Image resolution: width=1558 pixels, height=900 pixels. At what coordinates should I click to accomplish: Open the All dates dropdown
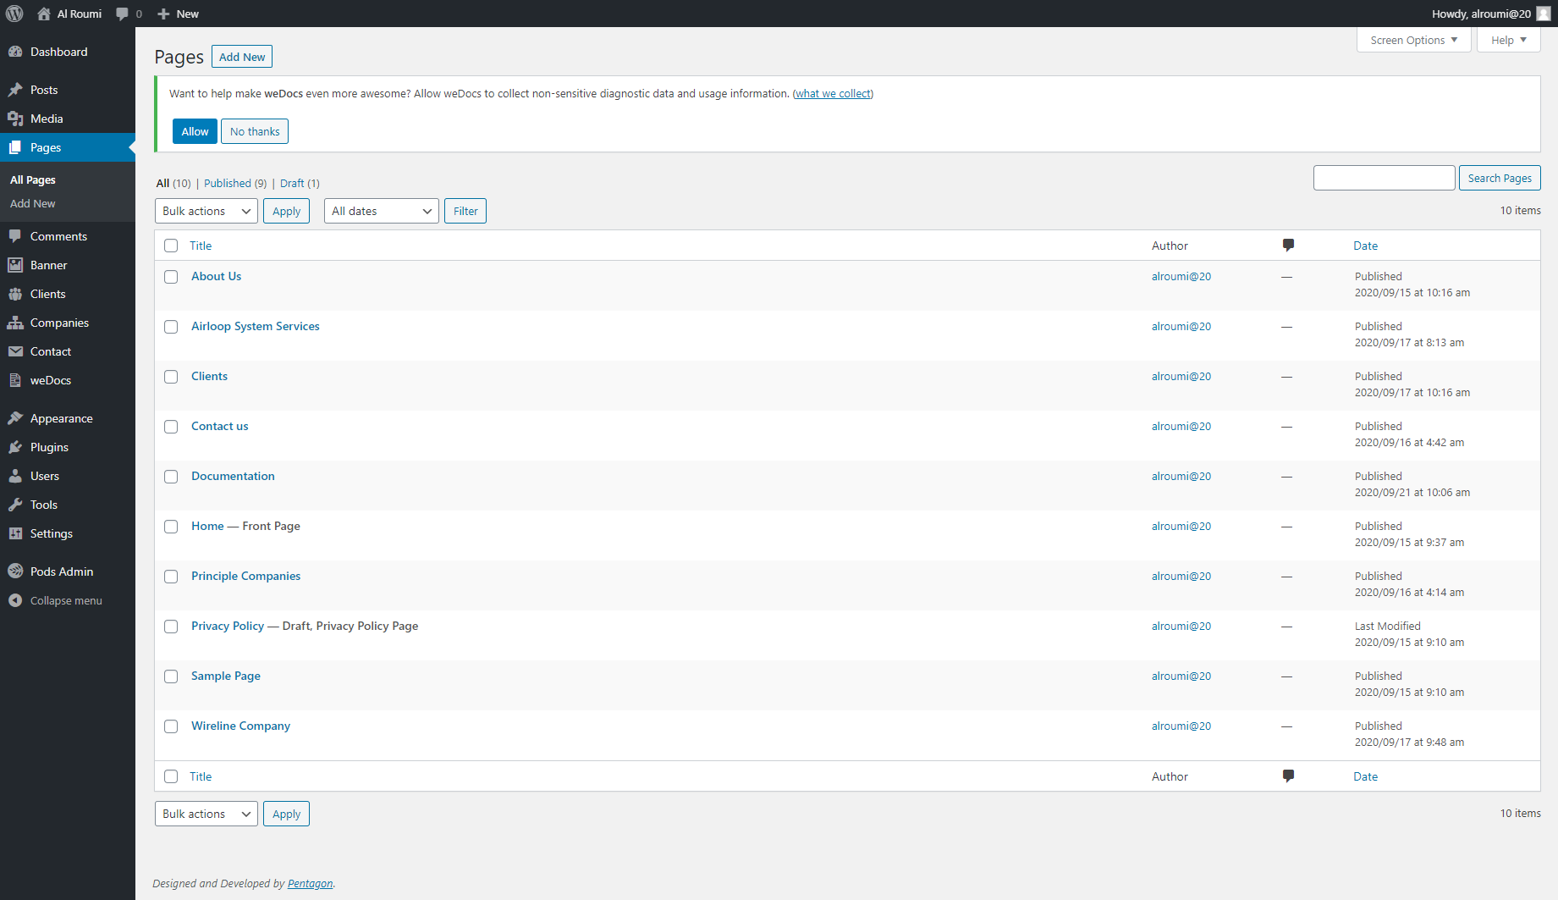[382, 211]
